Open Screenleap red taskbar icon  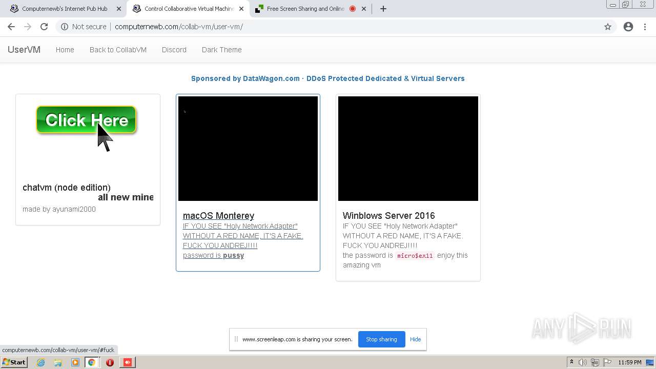128,362
